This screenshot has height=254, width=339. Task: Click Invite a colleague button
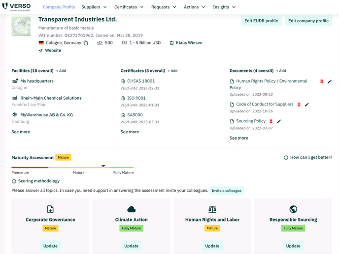click(x=226, y=190)
